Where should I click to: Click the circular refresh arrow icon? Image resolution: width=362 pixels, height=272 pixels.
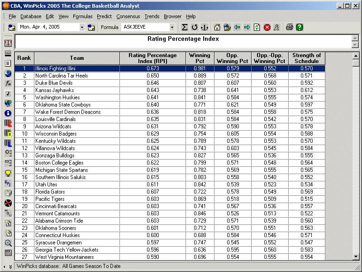pyautogui.click(x=195, y=27)
